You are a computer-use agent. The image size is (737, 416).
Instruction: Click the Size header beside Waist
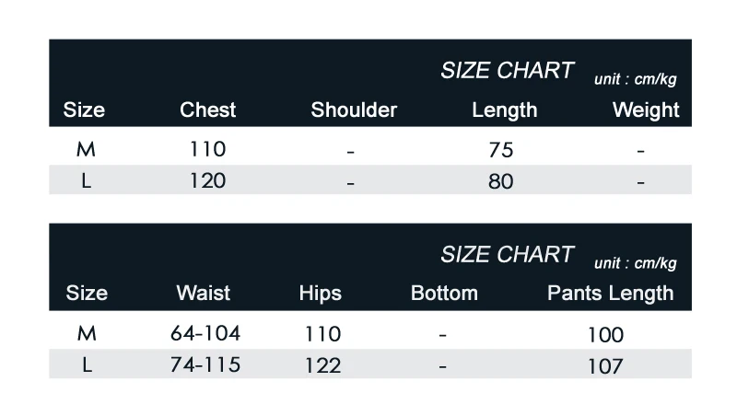87,294
